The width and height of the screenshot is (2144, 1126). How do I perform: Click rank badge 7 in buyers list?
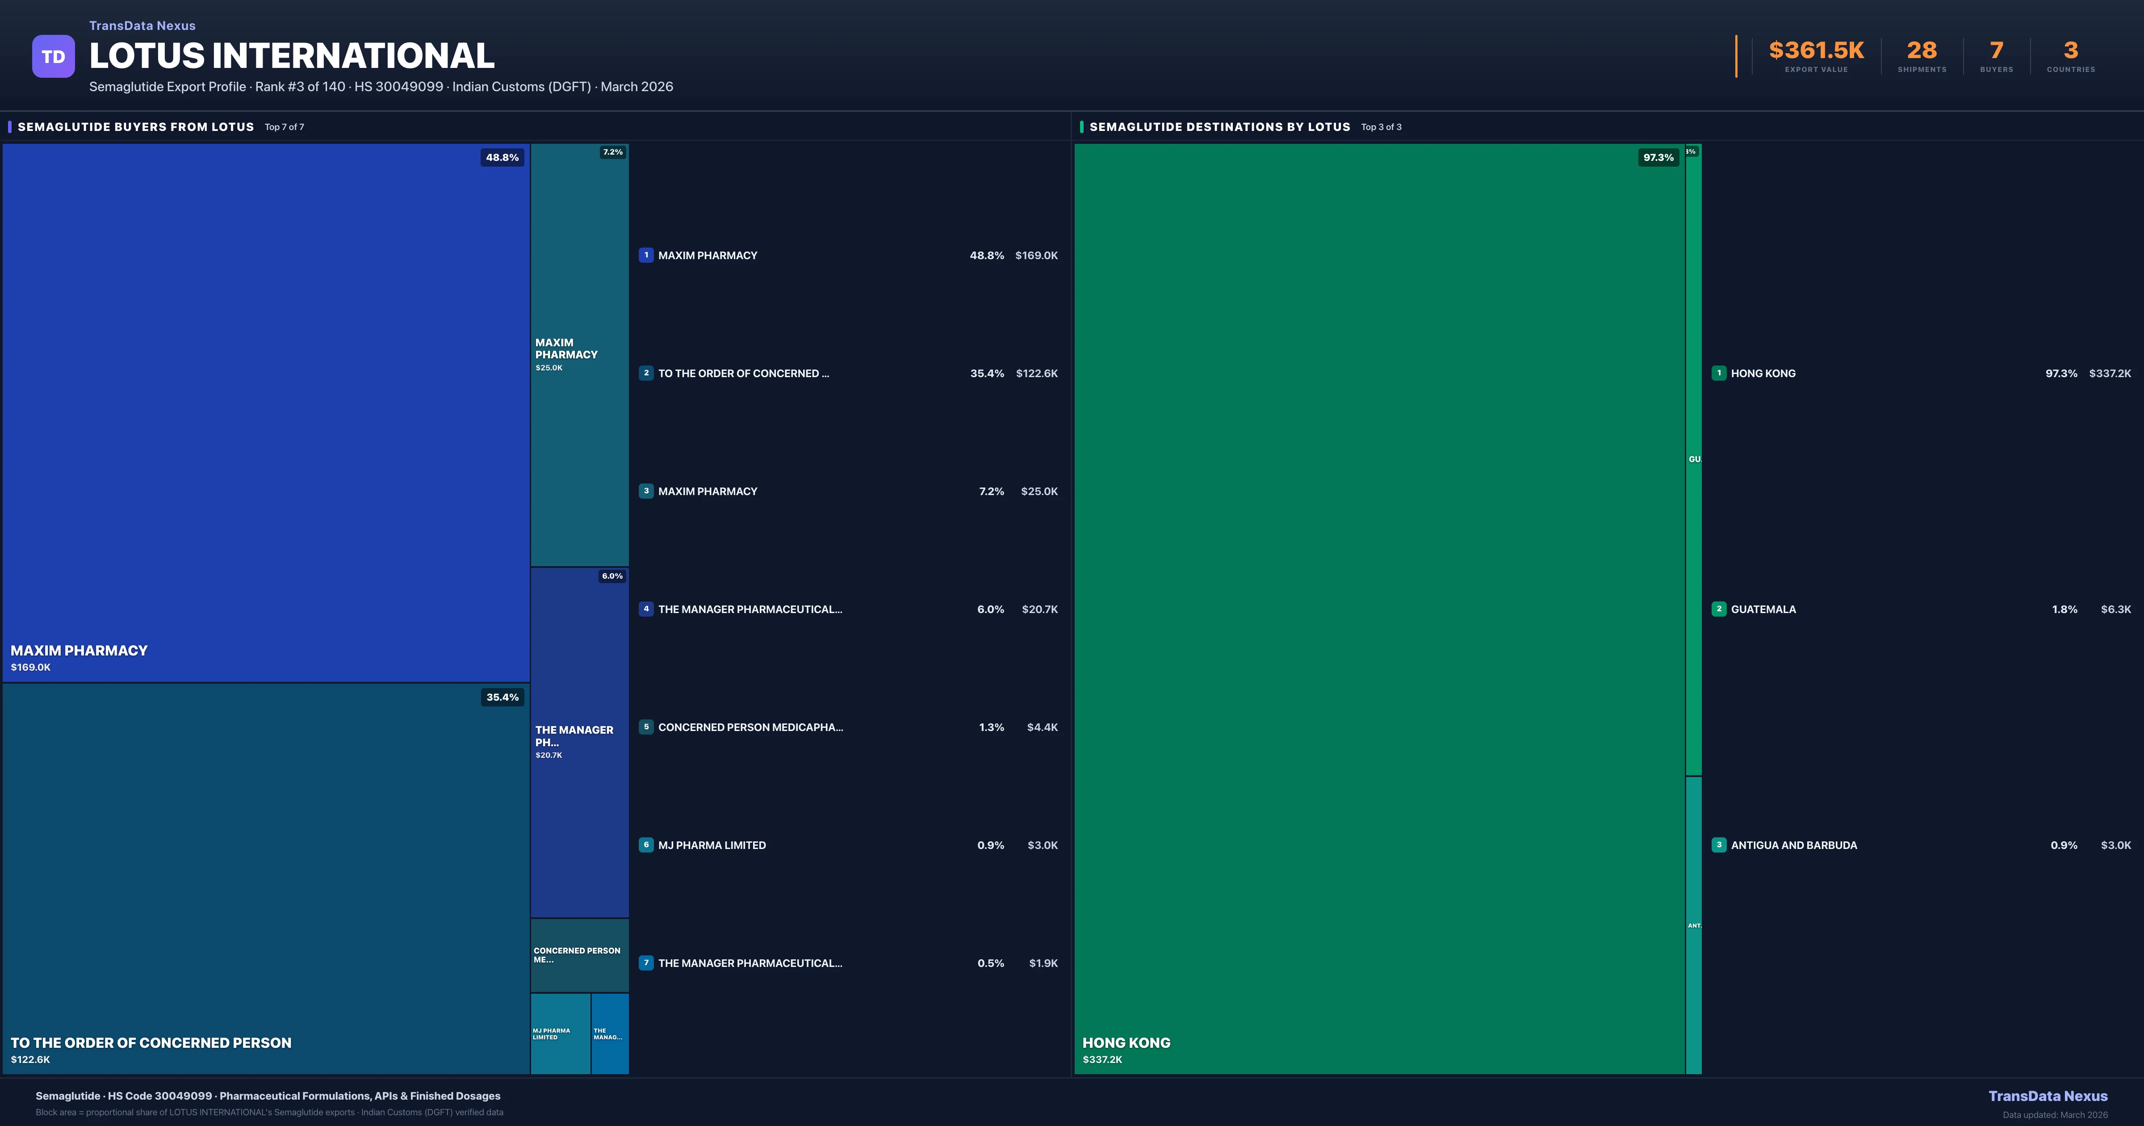(x=646, y=963)
